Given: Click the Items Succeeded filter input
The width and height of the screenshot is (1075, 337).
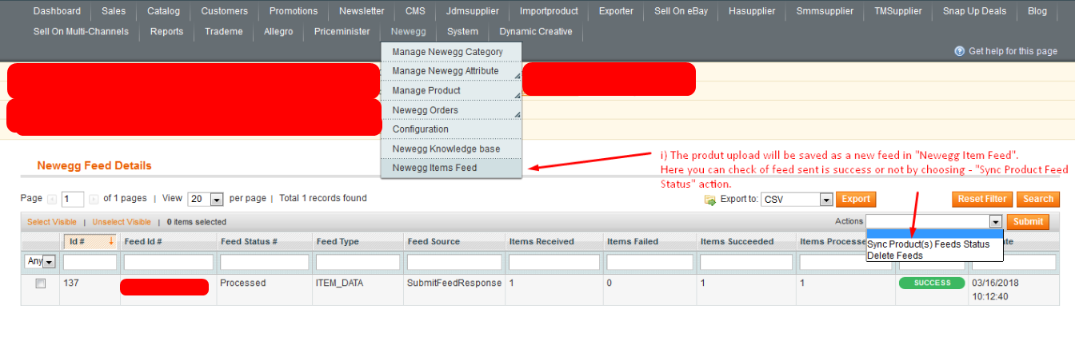Looking at the screenshot, I should coord(746,262).
